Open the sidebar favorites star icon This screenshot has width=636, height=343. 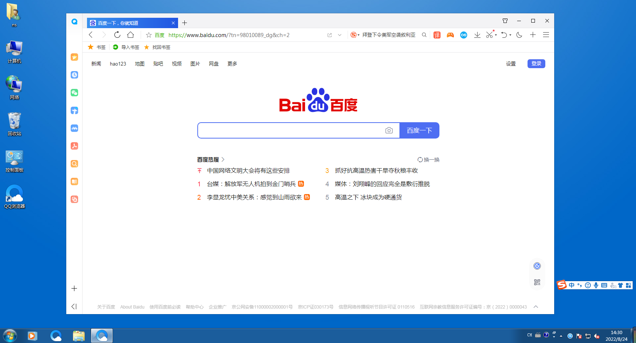[x=74, y=57]
